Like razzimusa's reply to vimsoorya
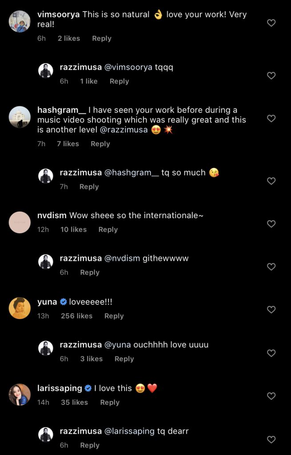 (x=271, y=76)
